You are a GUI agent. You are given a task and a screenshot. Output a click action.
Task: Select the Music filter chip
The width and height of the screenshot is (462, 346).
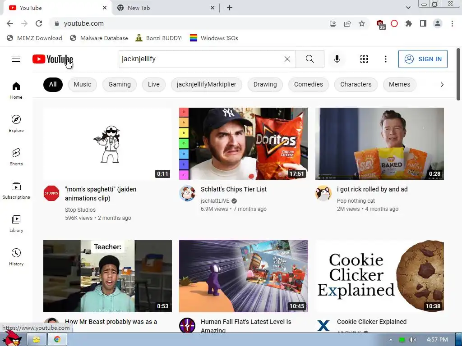click(83, 84)
